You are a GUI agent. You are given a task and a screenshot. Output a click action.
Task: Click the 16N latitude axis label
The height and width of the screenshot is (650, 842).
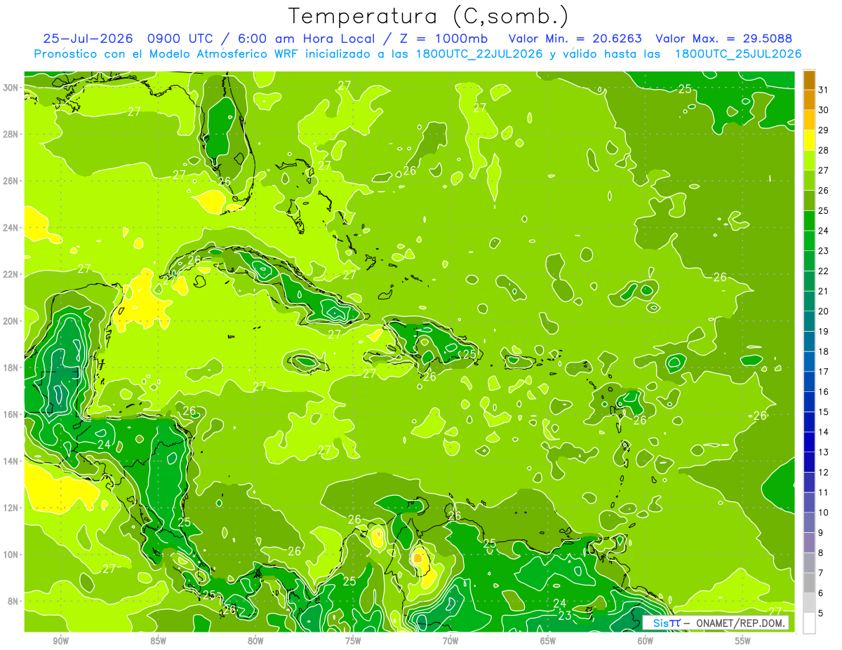[11, 414]
